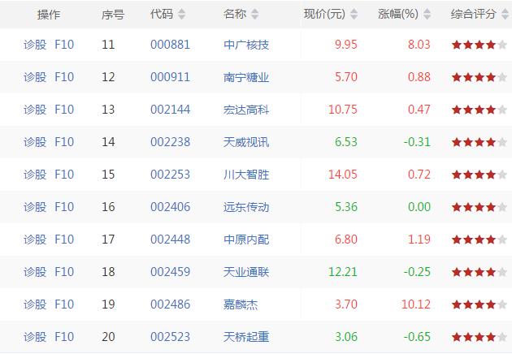Select change value -0.65
Image resolution: width=512 pixels, height=354 pixels.
(x=417, y=337)
